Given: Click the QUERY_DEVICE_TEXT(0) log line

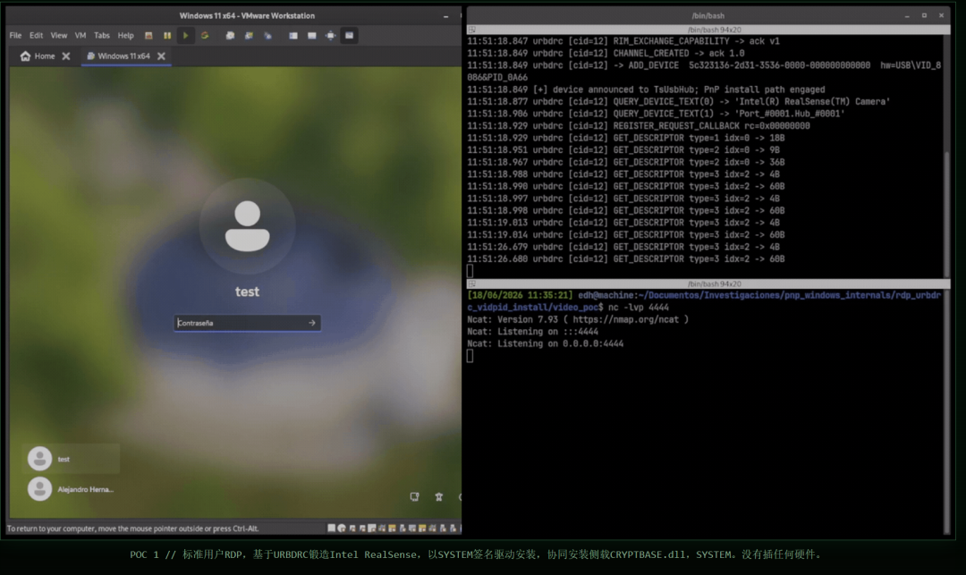Looking at the screenshot, I should click(678, 102).
